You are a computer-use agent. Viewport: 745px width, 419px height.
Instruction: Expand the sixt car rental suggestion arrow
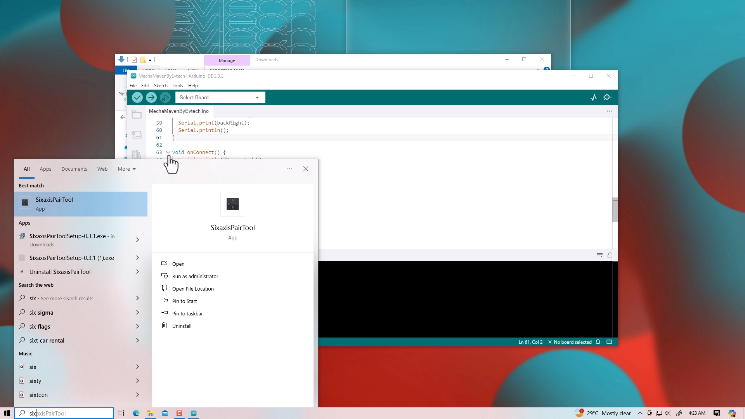tap(137, 340)
